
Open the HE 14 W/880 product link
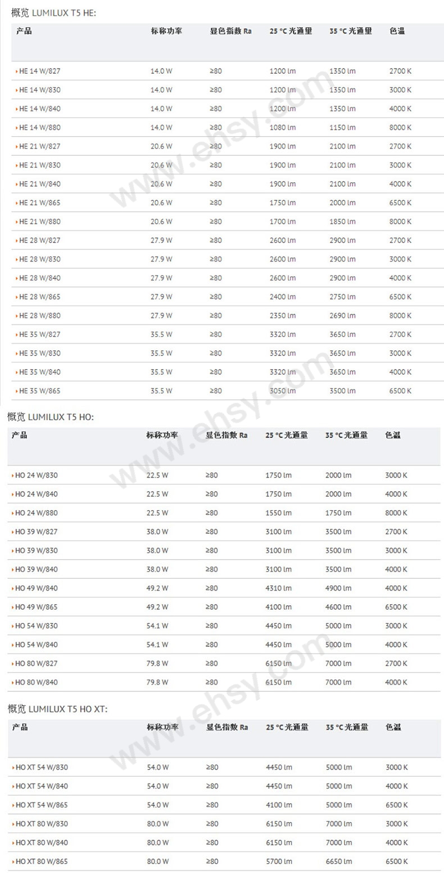coord(40,128)
